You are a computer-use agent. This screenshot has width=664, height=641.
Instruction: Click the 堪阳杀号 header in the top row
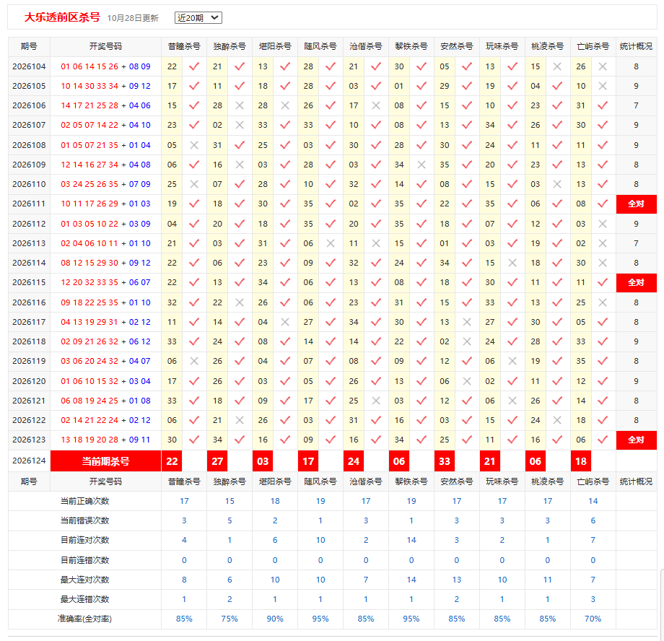pyautogui.click(x=275, y=47)
